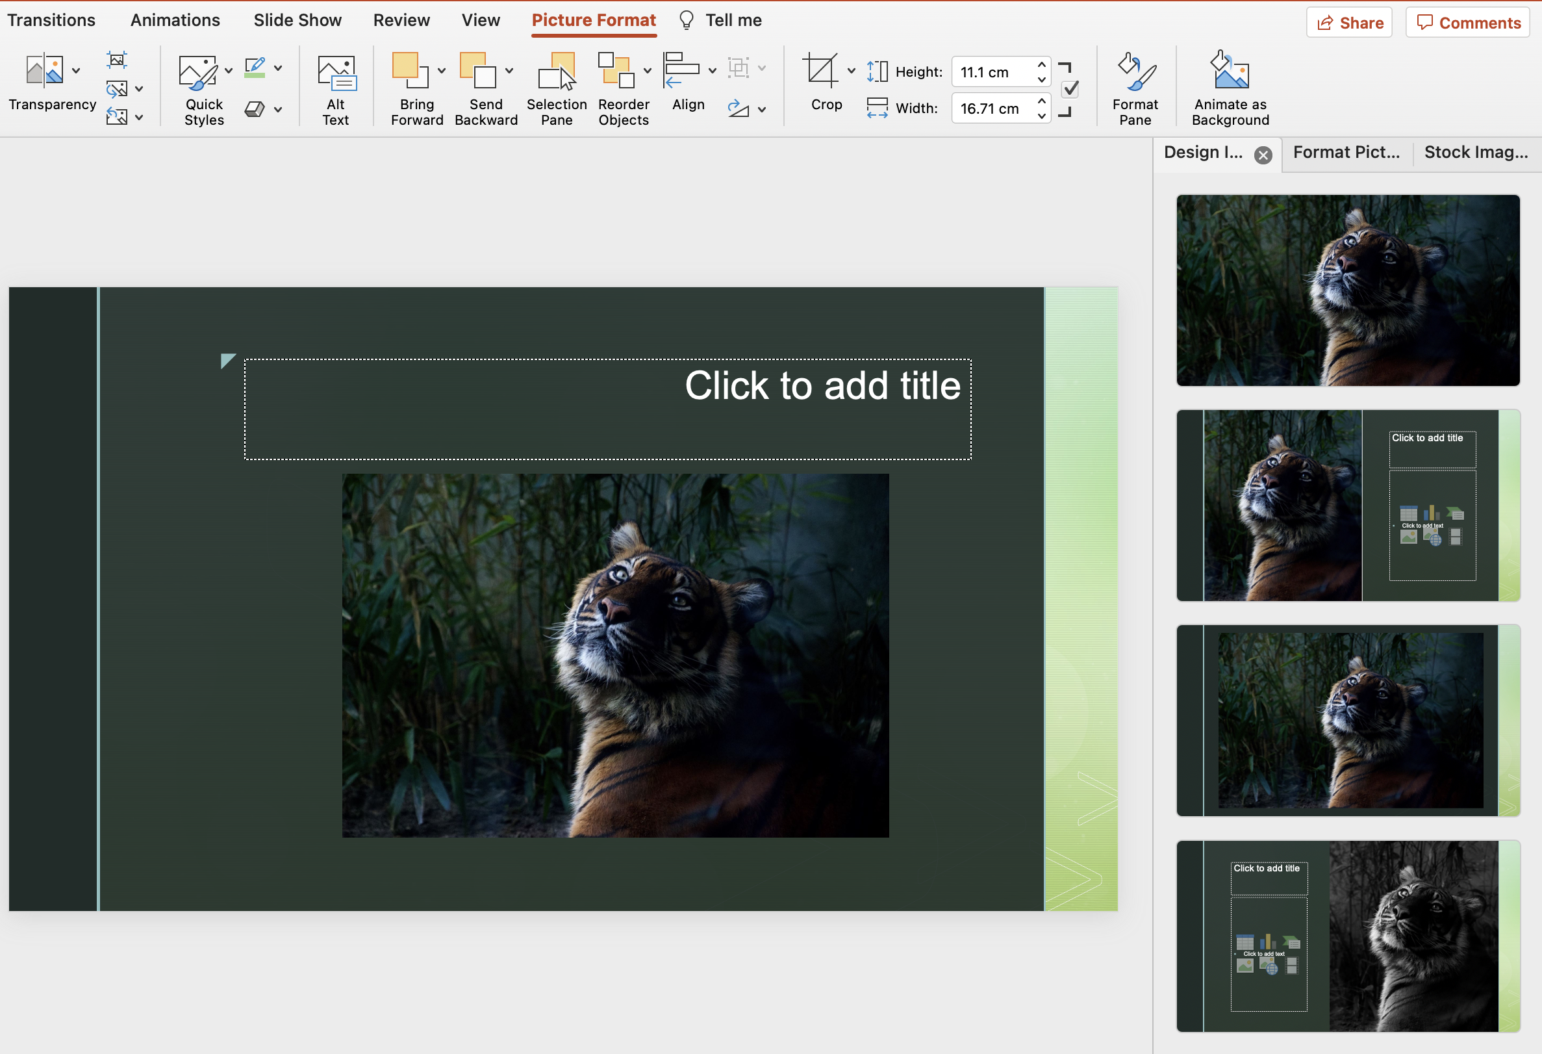Open the Animations ribbon tab
The height and width of the screenshot is (1054, 1542).
click(x=175, y=20)
